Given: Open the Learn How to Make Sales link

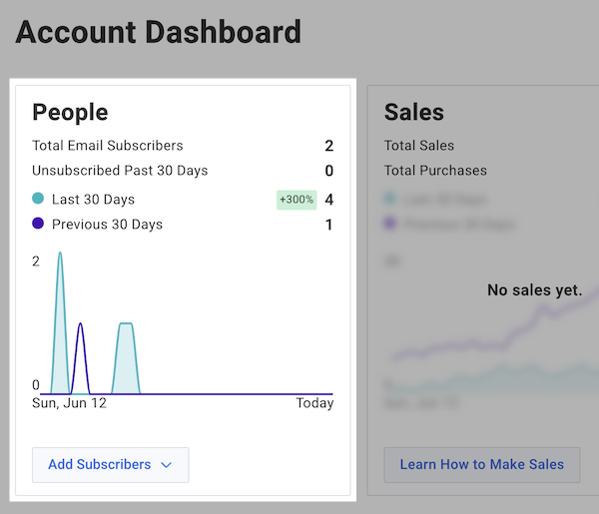Looking at the screenshot, I should 481,465.
